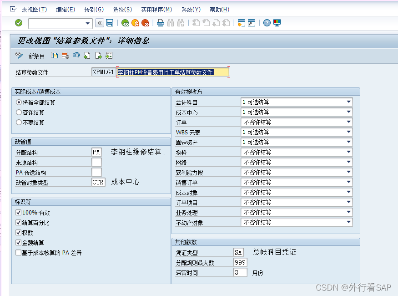Open the command field dropdown arrow
The width and height of the screenshot is (398, 296).
tap(88, 23)
